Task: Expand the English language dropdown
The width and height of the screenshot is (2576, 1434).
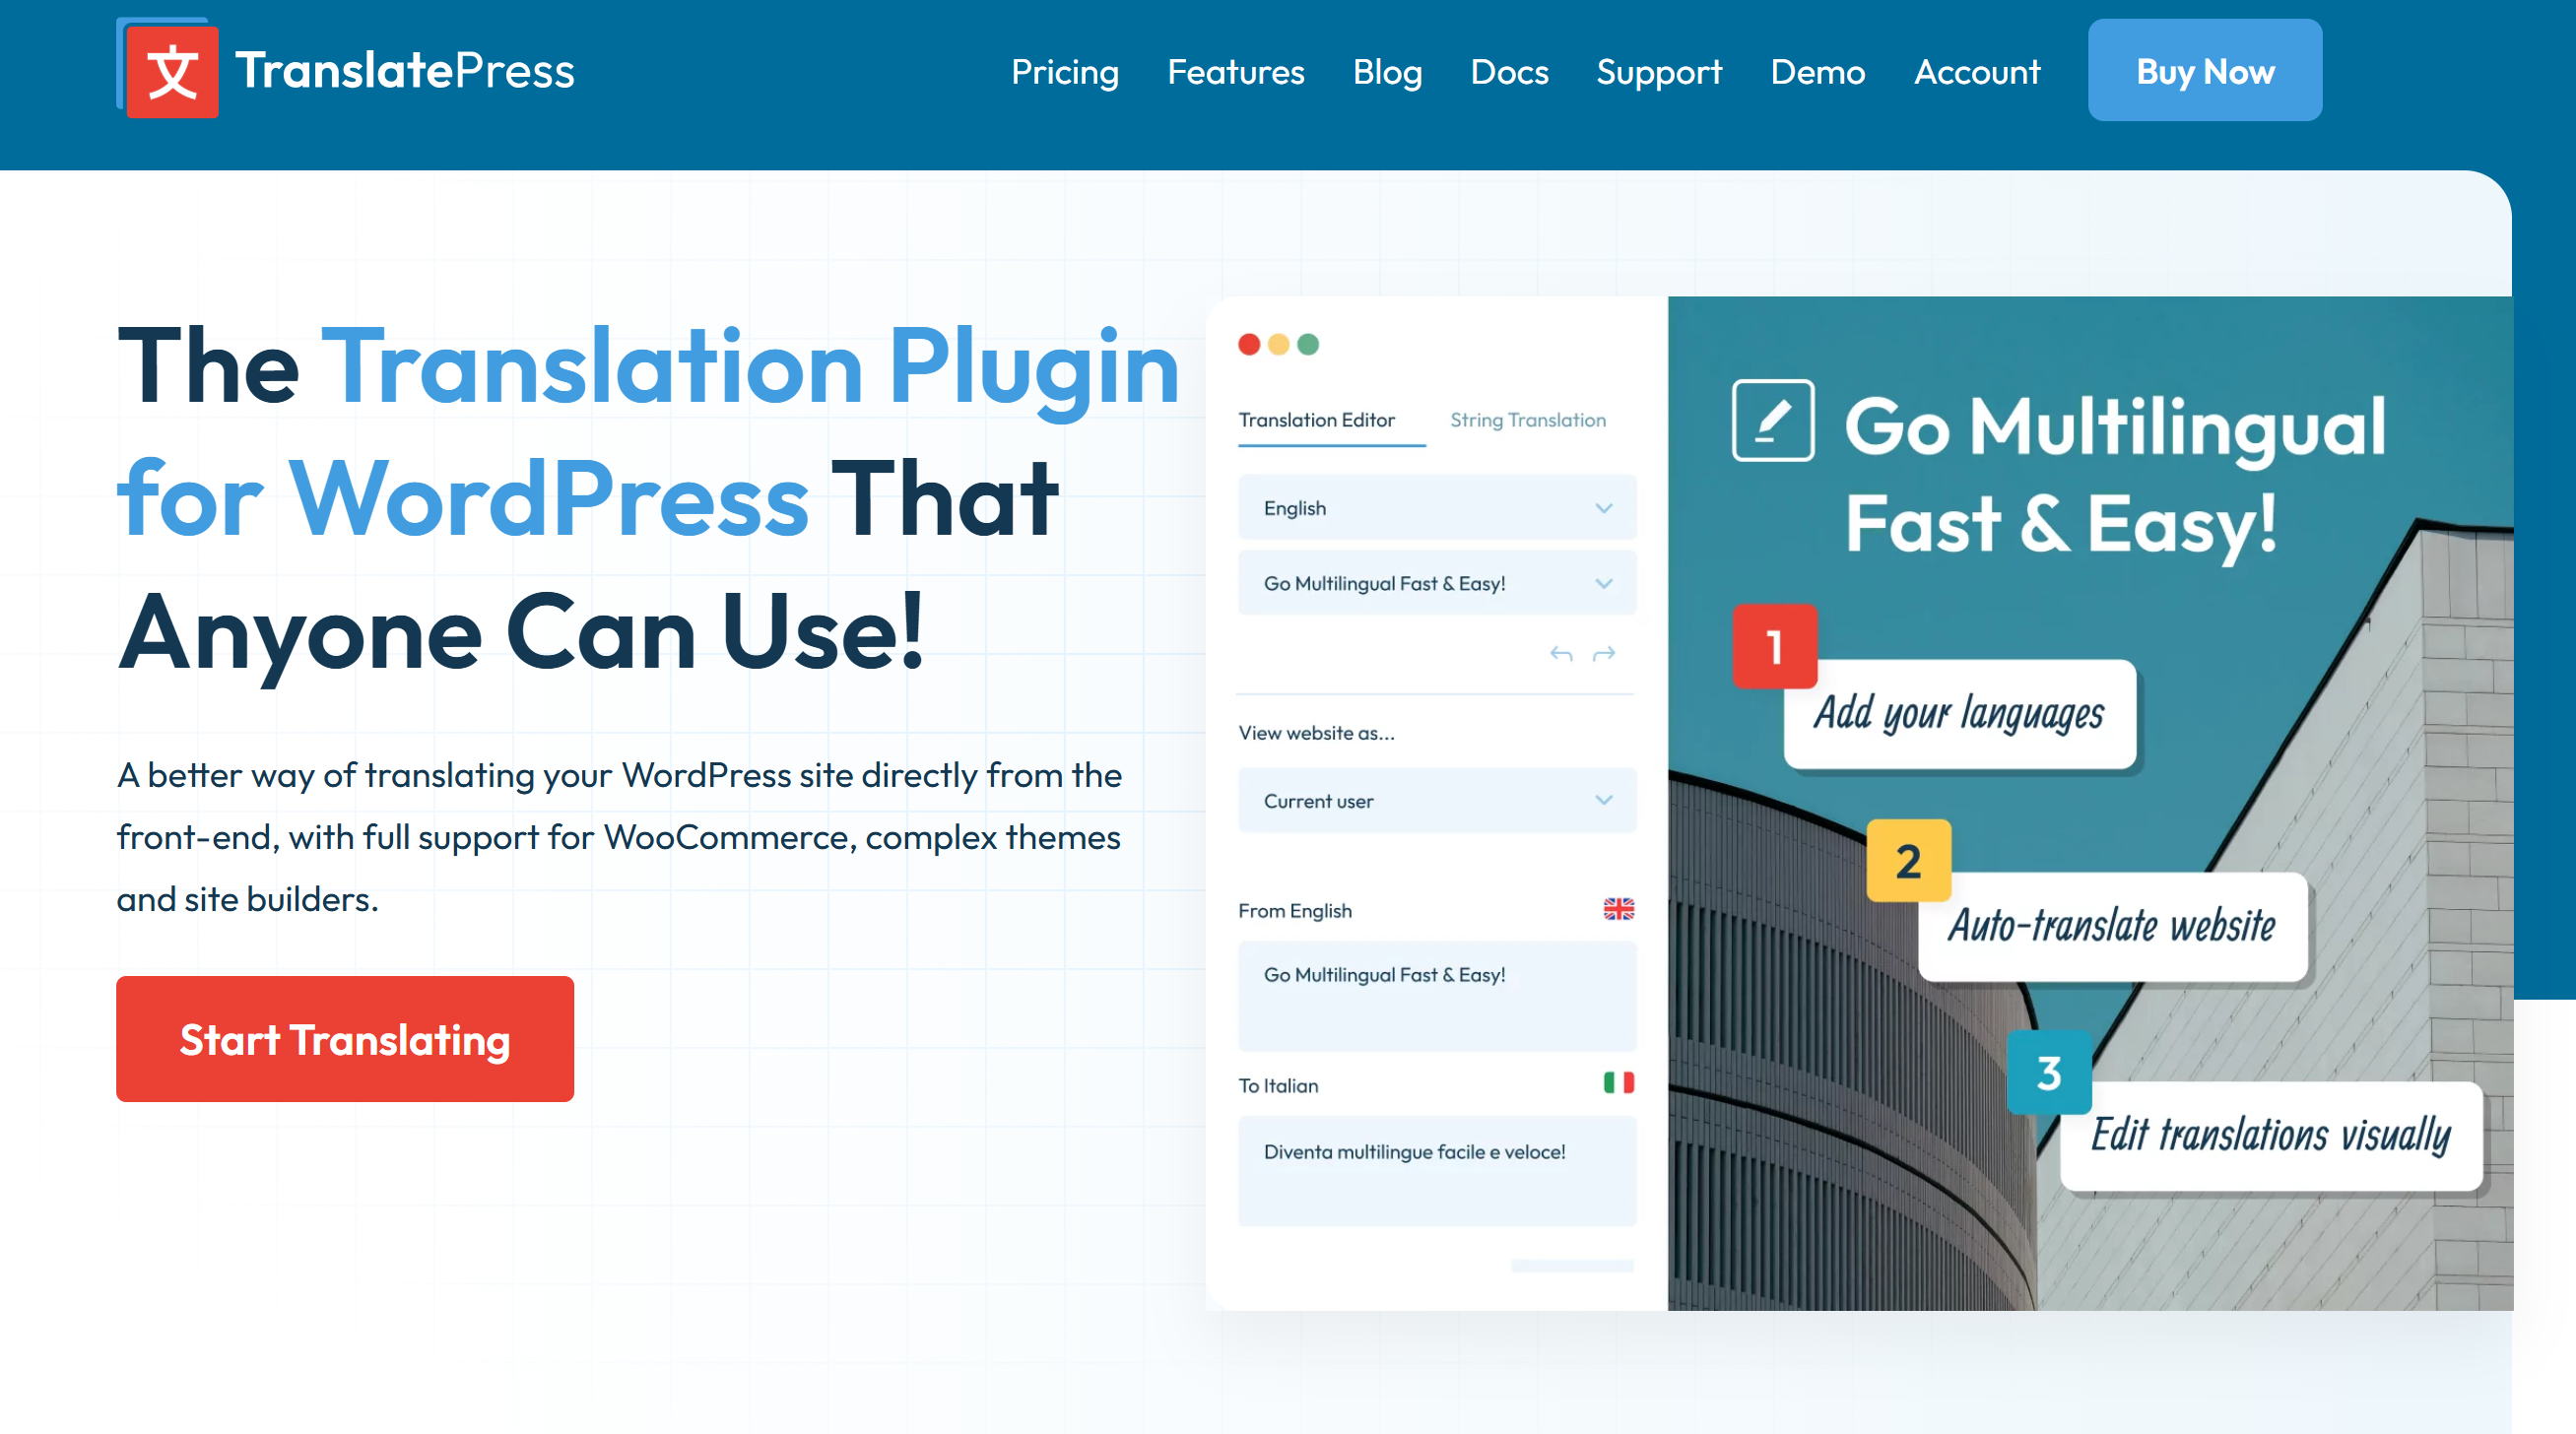Action: [x=1436, y=507]
